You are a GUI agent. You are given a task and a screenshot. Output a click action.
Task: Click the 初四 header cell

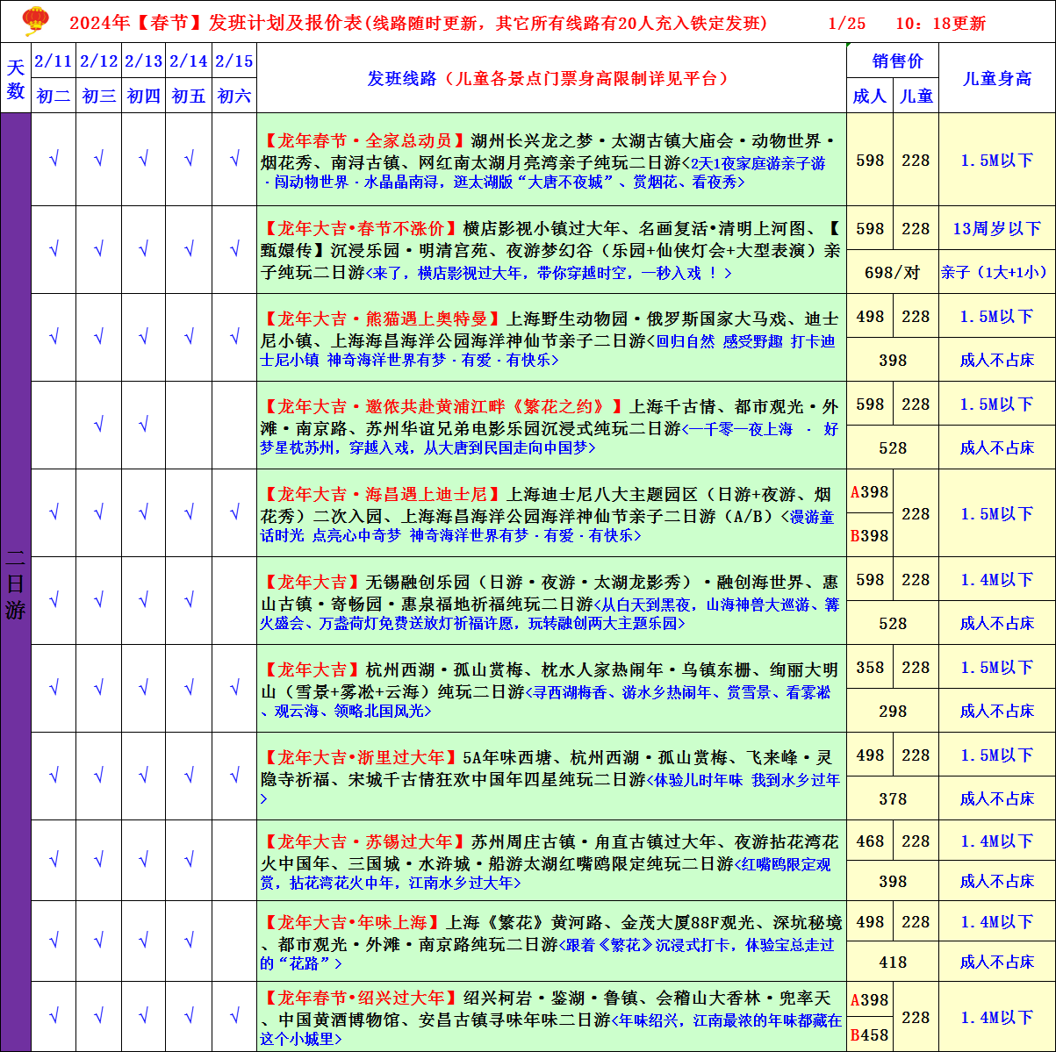(143, 97)
